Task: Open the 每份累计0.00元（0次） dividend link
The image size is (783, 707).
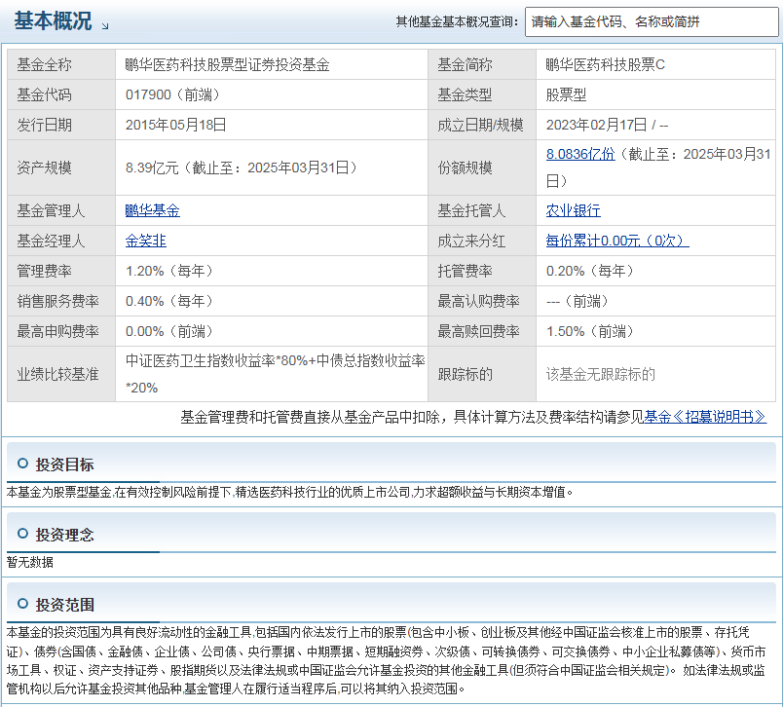Action: tap(617, 241)
